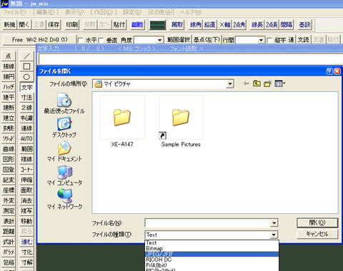
Task: Expand the ファイルの場所 location dropdown
Action: 230,83
